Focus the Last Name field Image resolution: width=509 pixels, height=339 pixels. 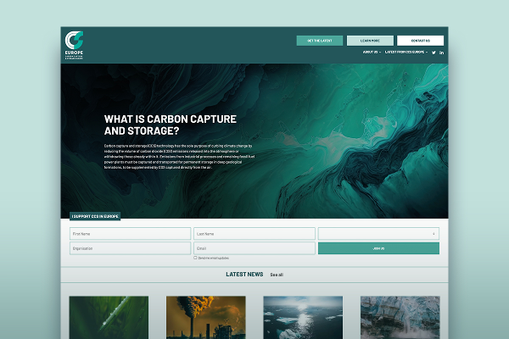[x=255, y=234]
